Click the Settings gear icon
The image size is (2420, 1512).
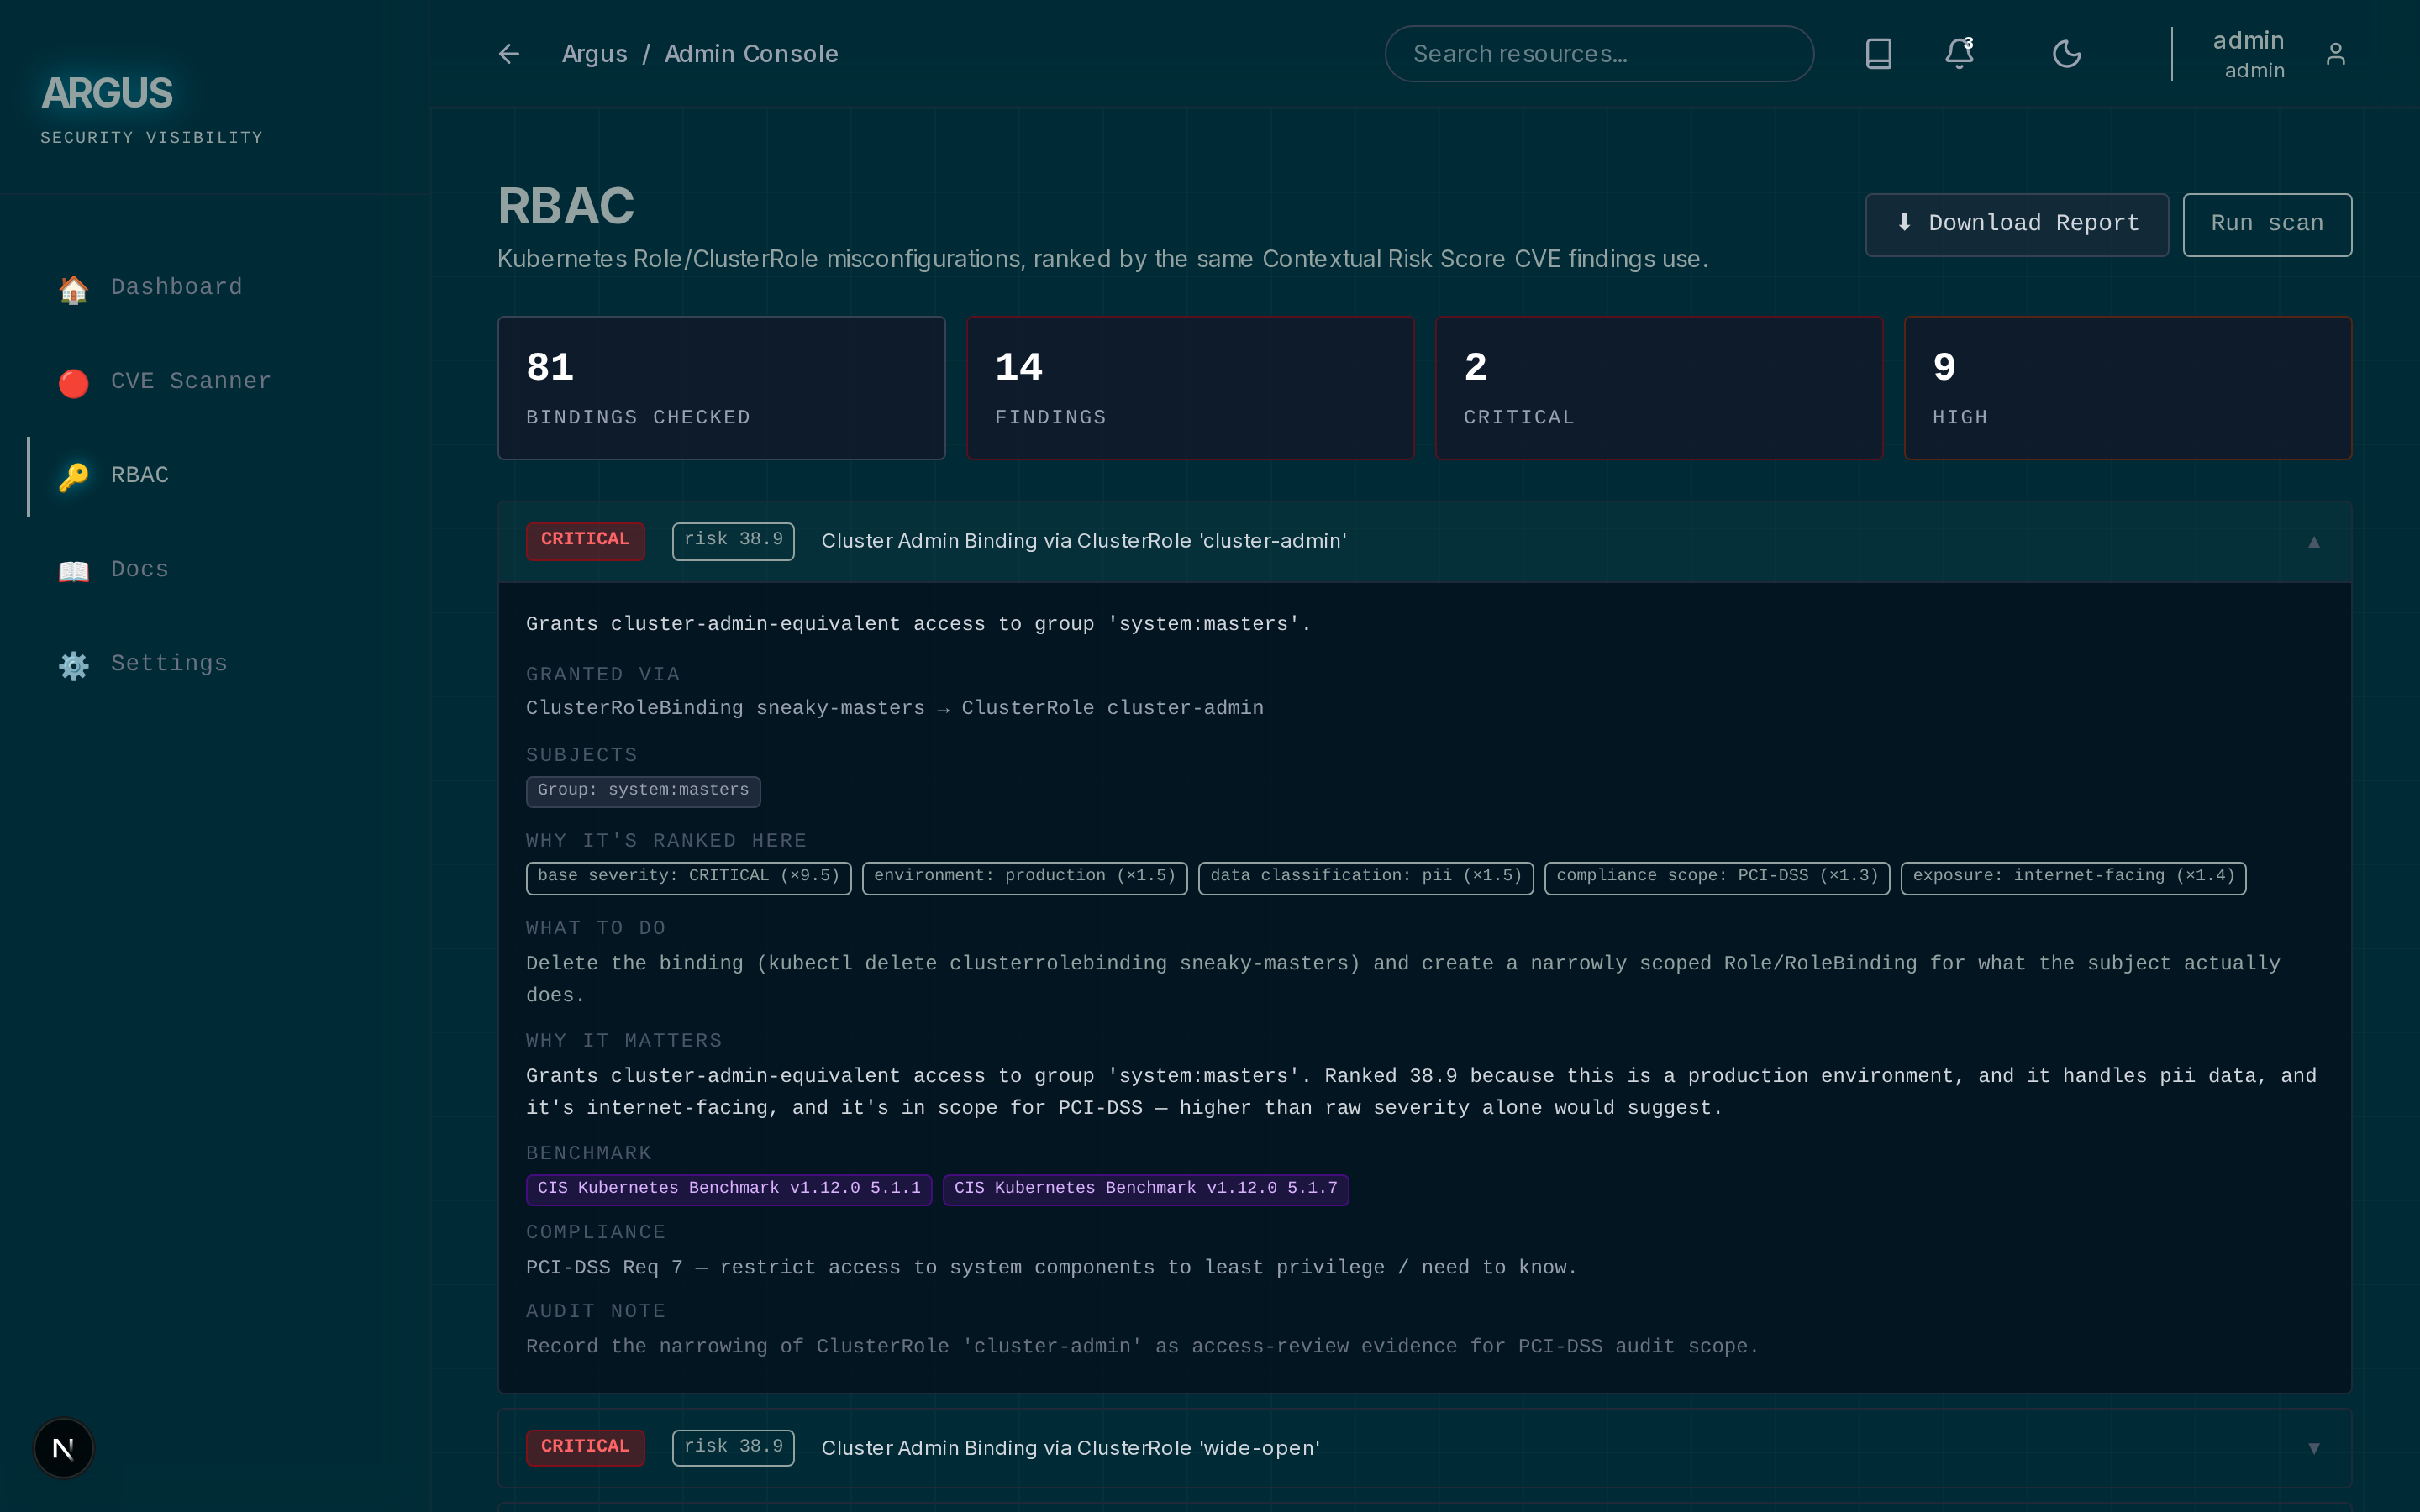(x=73, y=665)
